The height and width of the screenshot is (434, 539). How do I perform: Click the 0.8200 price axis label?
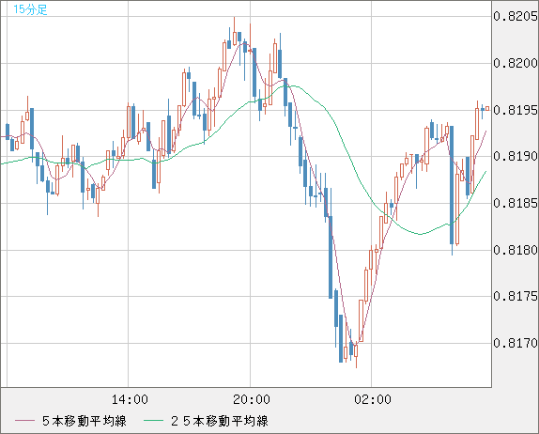click(x=516, y=63)
